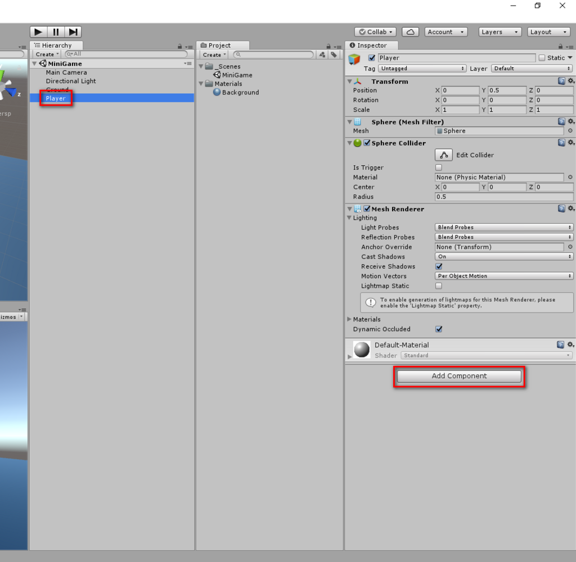Image resolution: width=576 pixels, height=562 pixels.
Task: Open Mesh object picker circle
Action: 570,131
